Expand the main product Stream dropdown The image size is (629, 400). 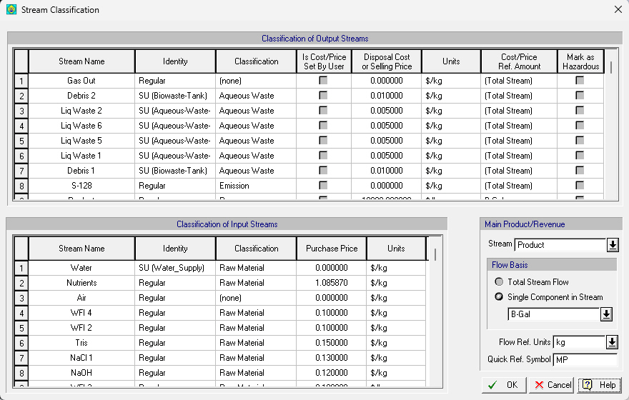tap(612, 245)
